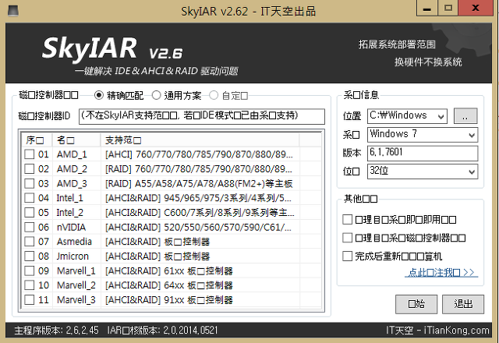
Task: Check the box for row 09 Marvell_1
Action: point(30,271)
